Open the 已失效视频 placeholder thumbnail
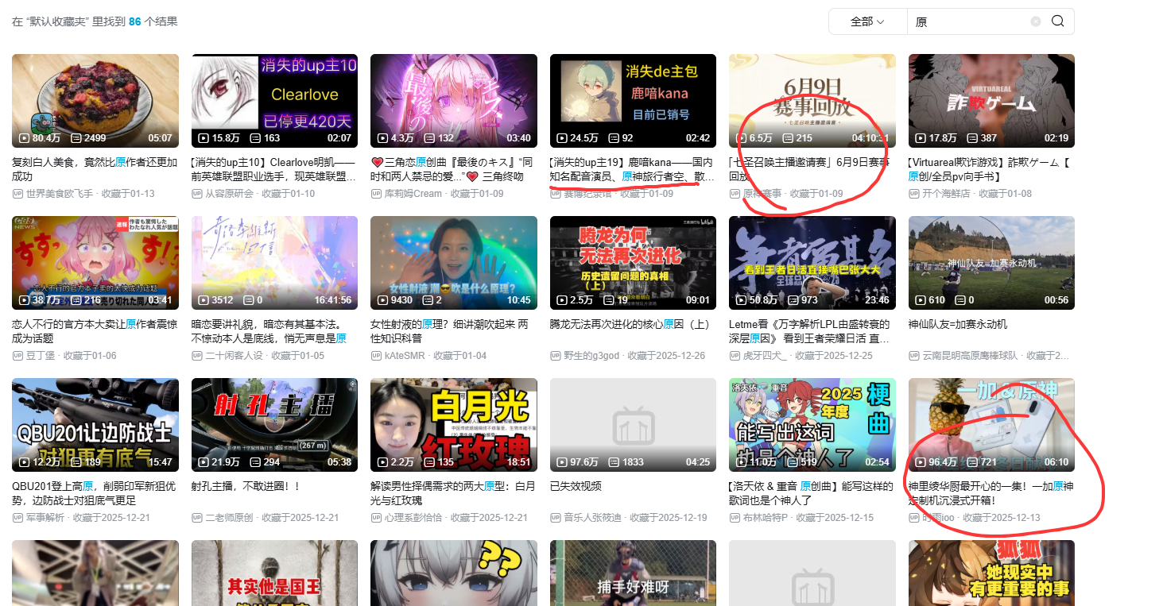The height and width of the screenshot is (606, 1163). coord(633,424)
